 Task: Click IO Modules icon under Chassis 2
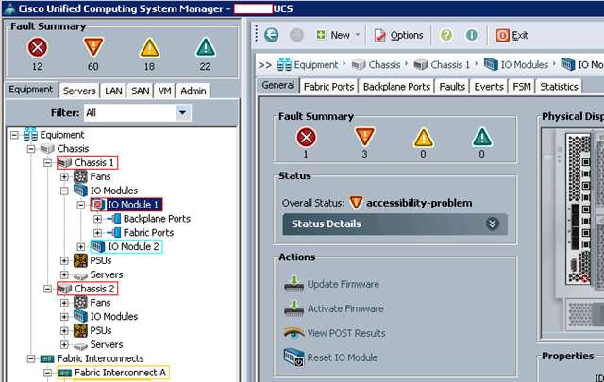coord(80,317)
